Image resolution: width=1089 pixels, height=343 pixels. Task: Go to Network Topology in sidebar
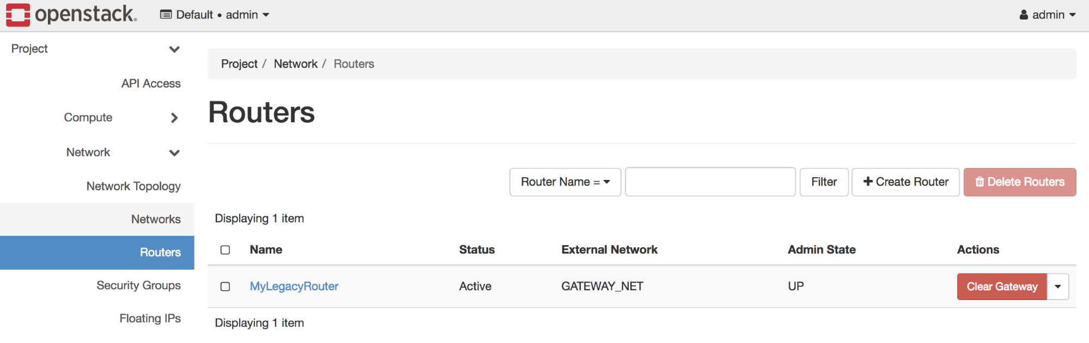(133, 186)
